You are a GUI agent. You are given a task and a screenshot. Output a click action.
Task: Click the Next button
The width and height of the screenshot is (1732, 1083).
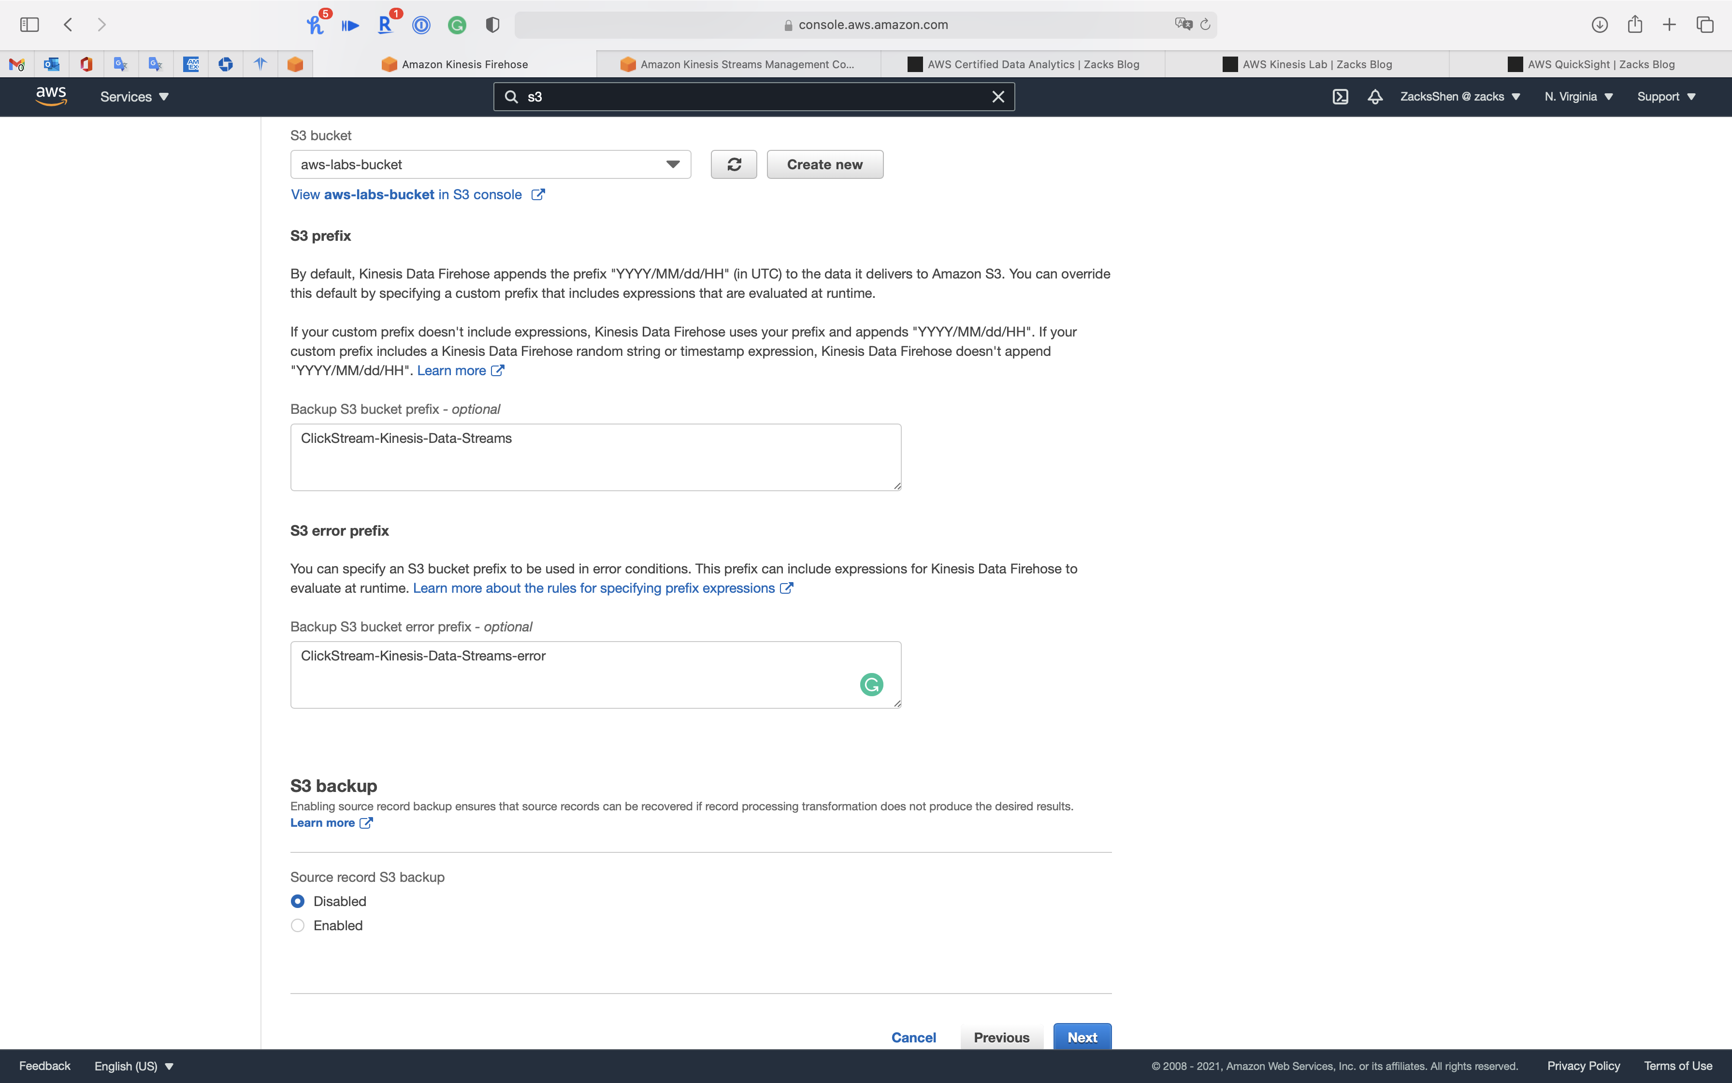(1082, 1037)
